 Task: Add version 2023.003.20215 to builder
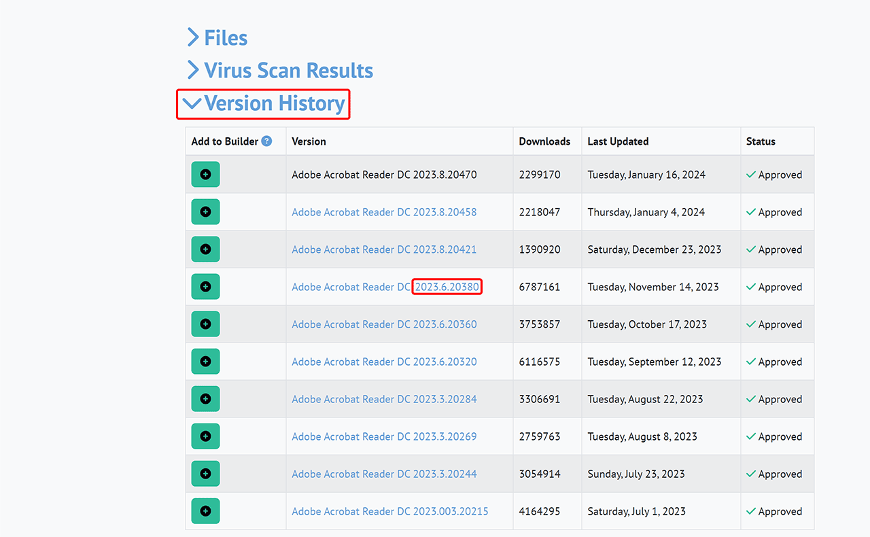205,511
